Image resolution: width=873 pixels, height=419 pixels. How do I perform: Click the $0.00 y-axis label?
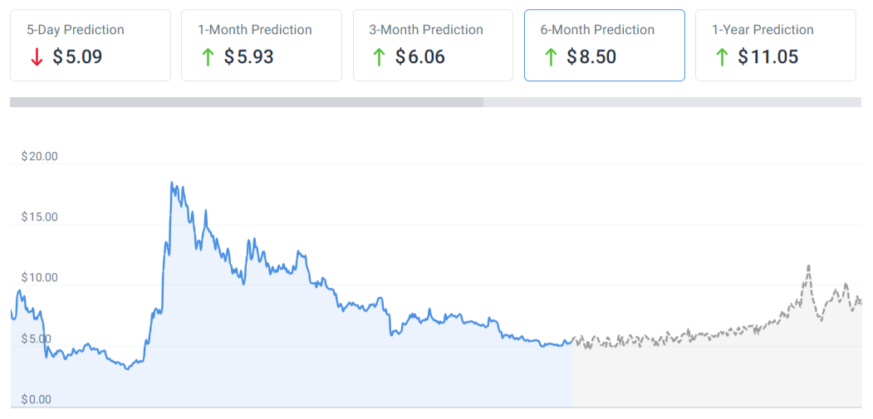(x=36, y=399)
